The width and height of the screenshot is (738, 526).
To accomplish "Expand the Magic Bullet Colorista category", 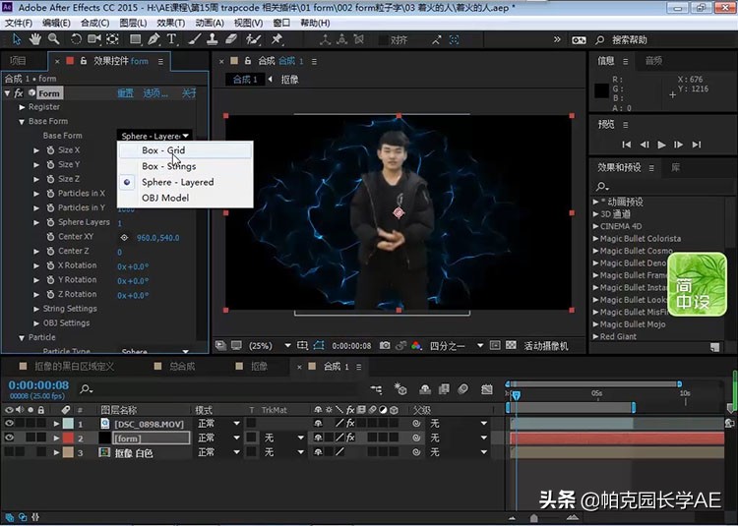I will [x=595, y=238].
